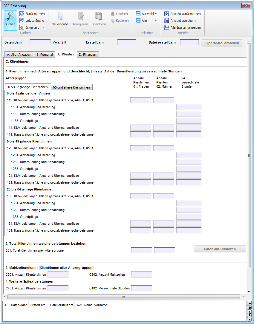Click the Erweitert search icon
This screenshot has height=324, width=254.
(22, 27)
